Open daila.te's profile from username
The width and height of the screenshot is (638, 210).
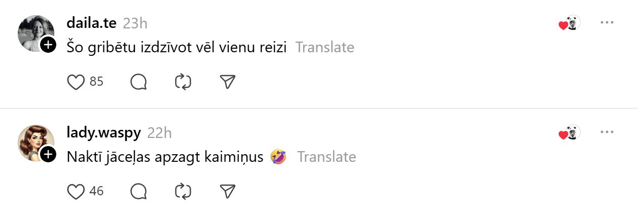click(92, 23)
